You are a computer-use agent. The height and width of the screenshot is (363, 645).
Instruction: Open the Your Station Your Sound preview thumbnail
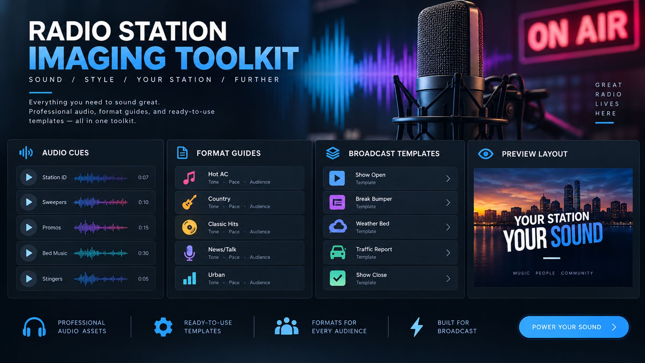tap(553, 228)
